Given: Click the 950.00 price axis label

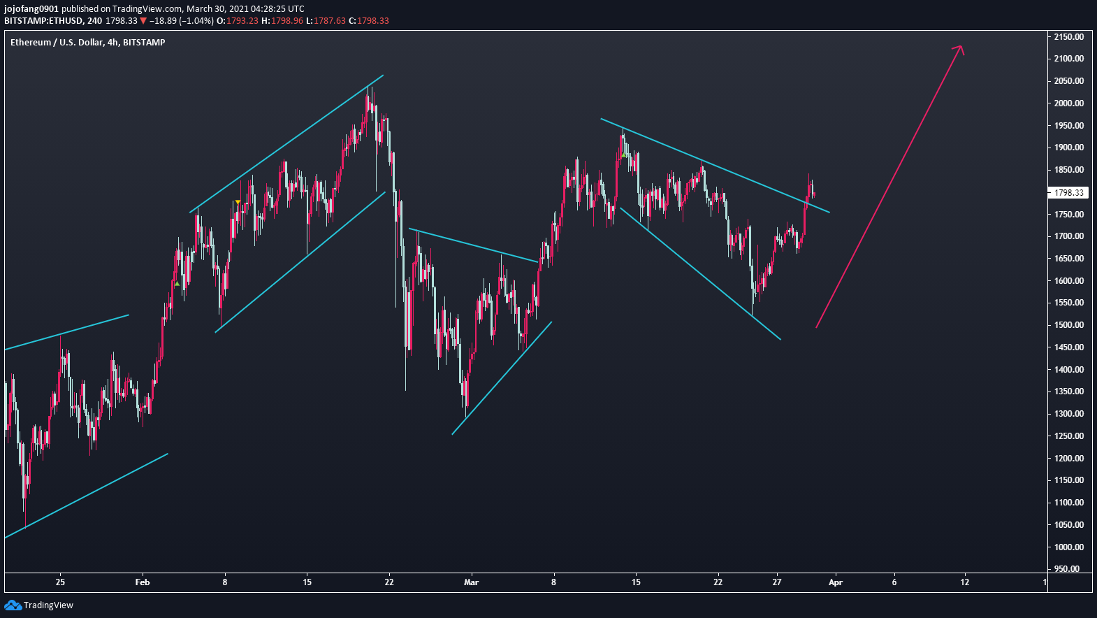Looking at the screenshot, I should (x=1068, y=569).
